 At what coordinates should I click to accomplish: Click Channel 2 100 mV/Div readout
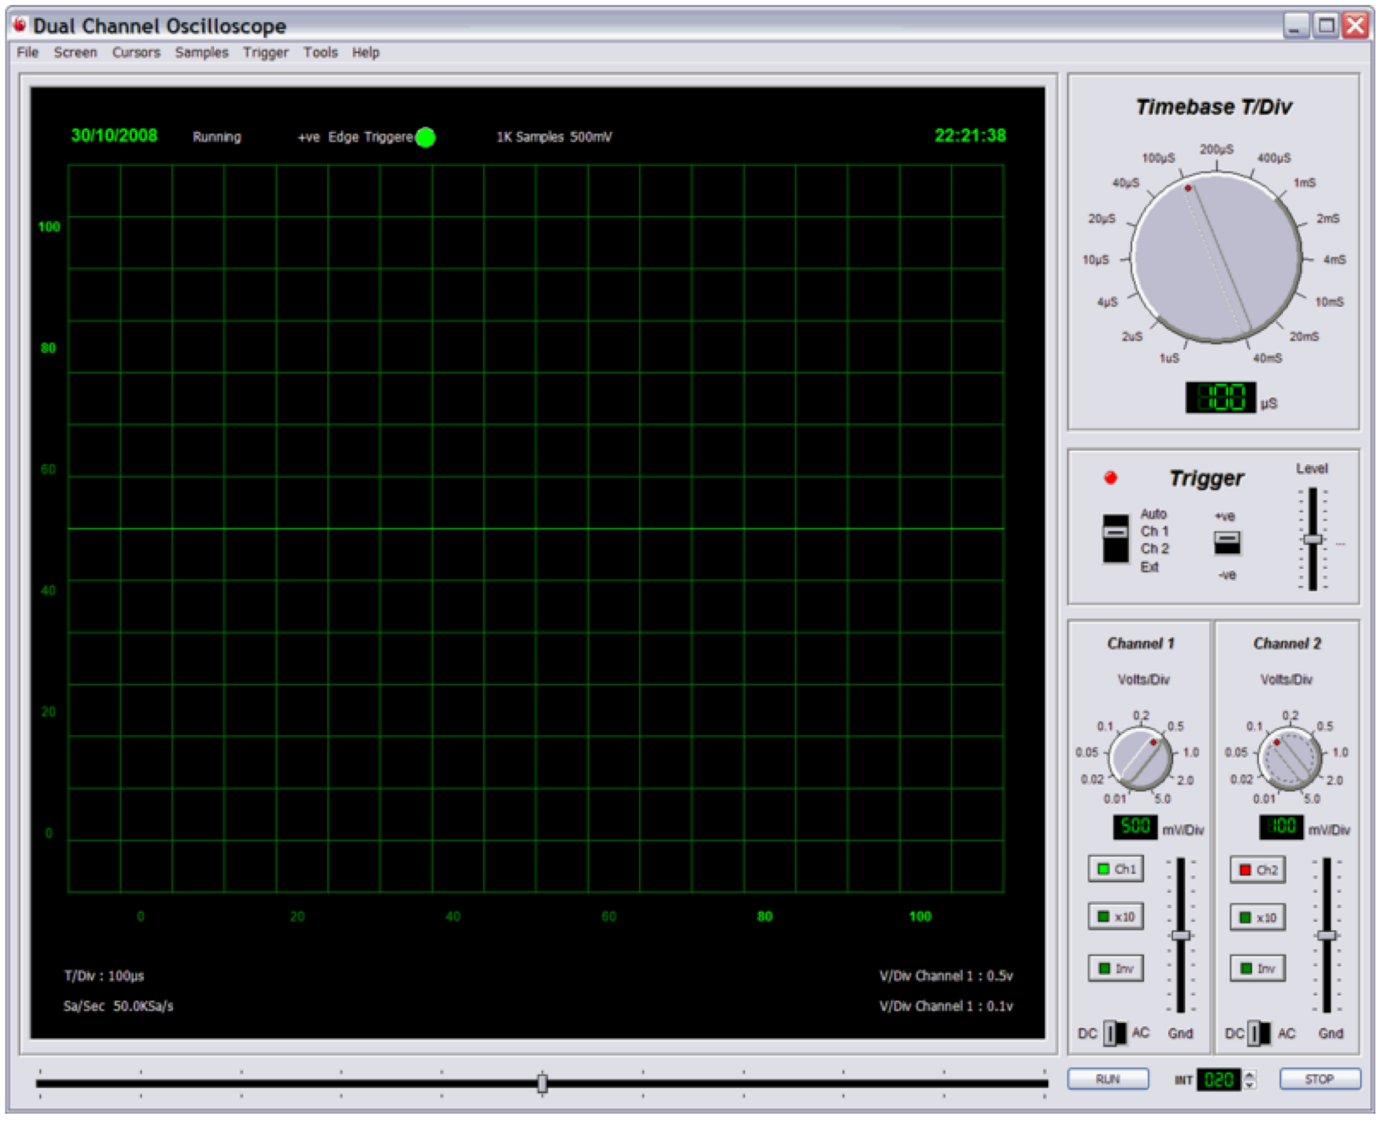click(1281, 827)
